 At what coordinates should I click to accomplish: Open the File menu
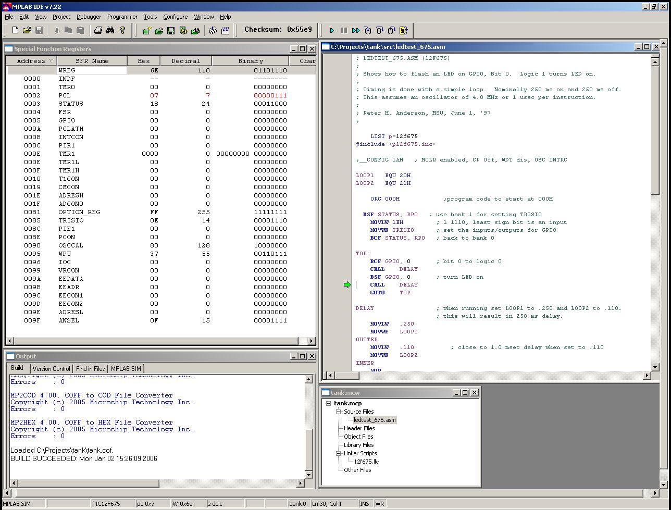tap(9, 17)
